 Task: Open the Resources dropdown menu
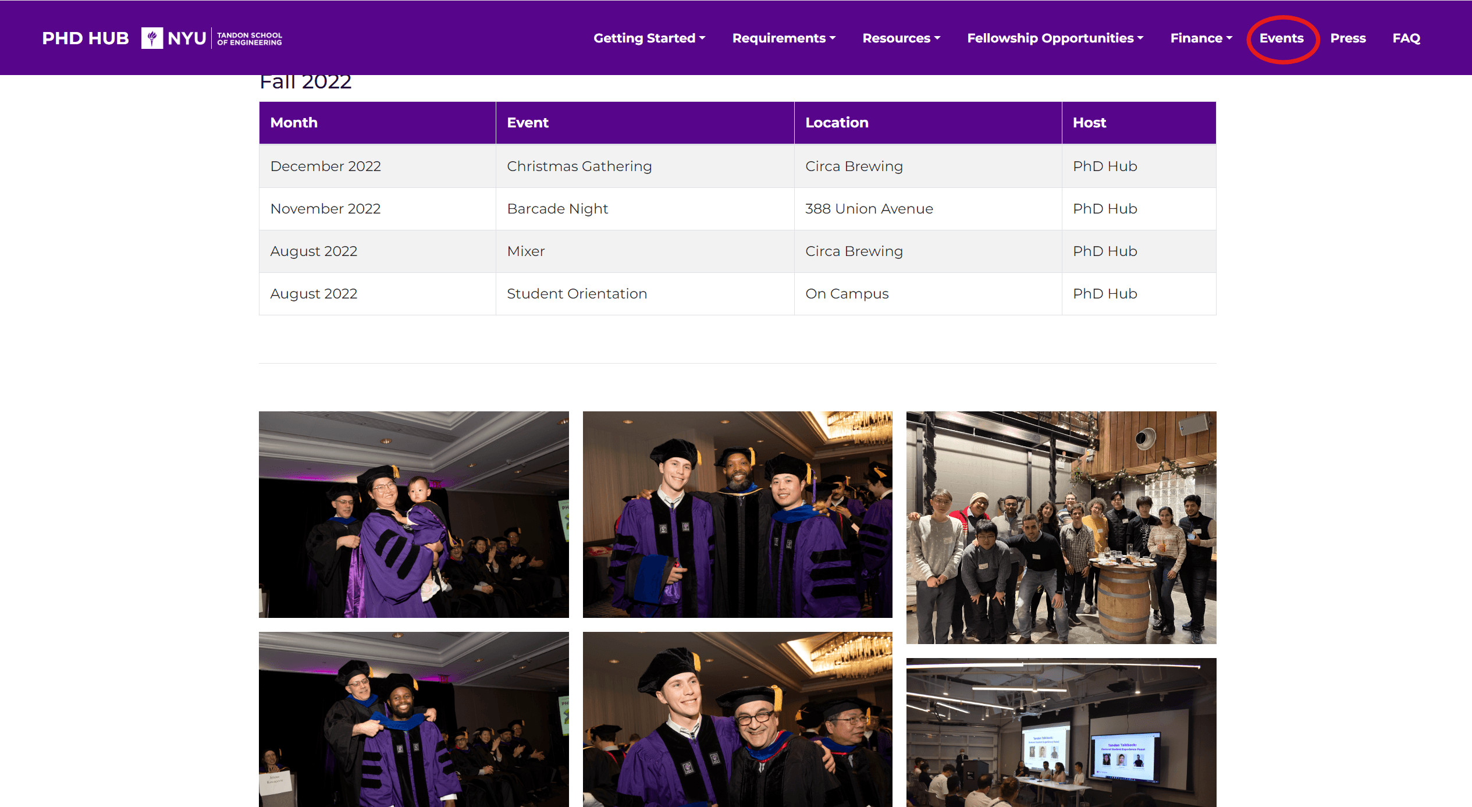click(901, 38)
